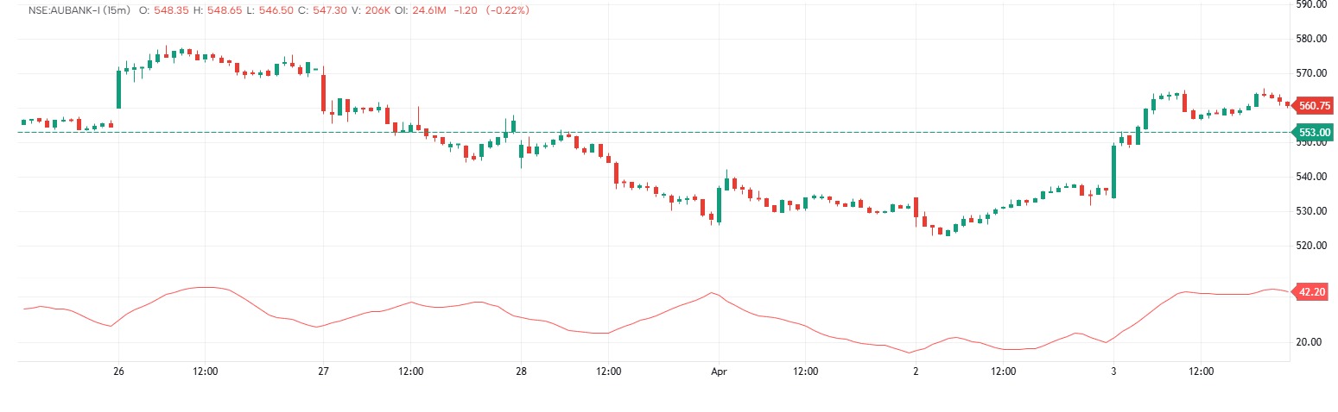Image resolution: width=1338 pixels, height=412 pixels.
Task: Click the 28 date label on time axis
Action: pyautogui.click(x=520, y=372)
